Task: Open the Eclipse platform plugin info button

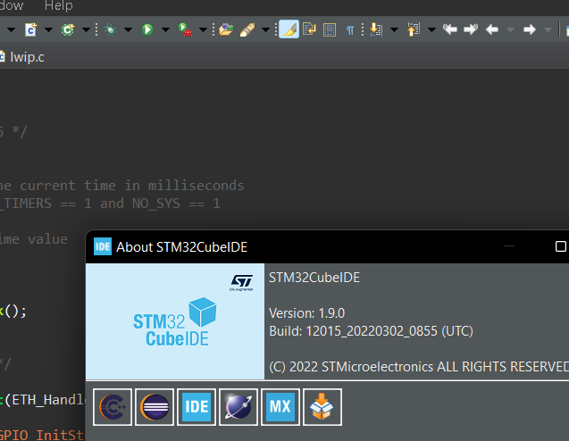Action: (x=155, y=407)
